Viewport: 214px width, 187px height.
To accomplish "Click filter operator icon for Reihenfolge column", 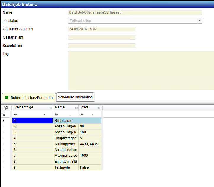I will tap(15, 114).
